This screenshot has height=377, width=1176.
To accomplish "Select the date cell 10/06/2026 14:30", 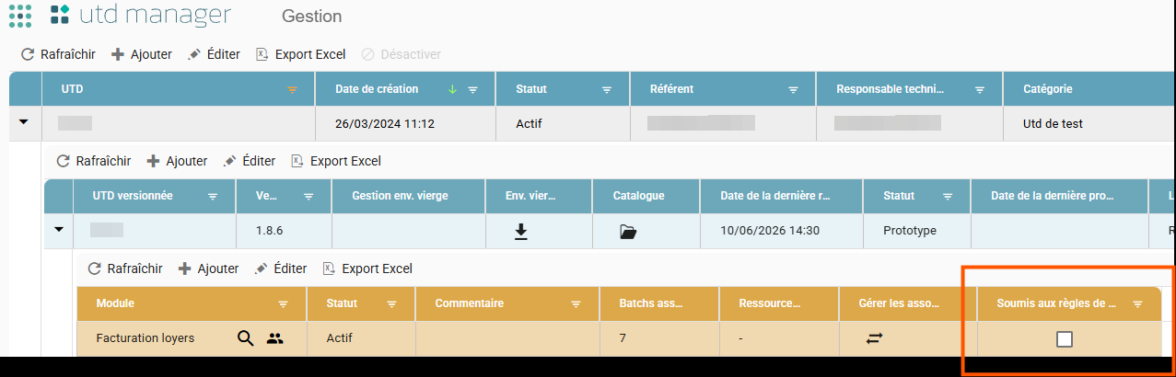I will [x=781, y=231].
